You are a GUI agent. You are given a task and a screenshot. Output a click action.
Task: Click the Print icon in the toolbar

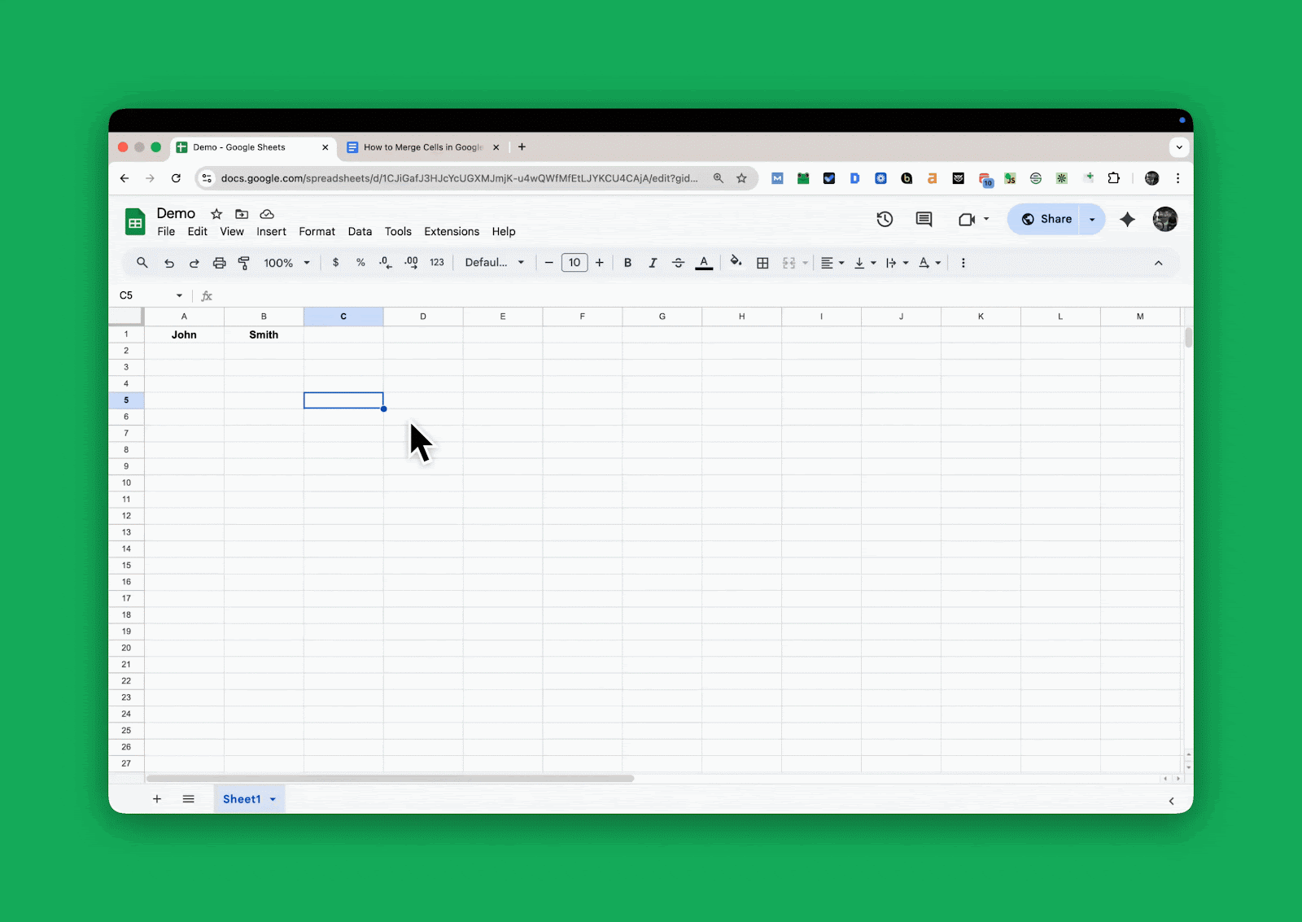[219, 262]
